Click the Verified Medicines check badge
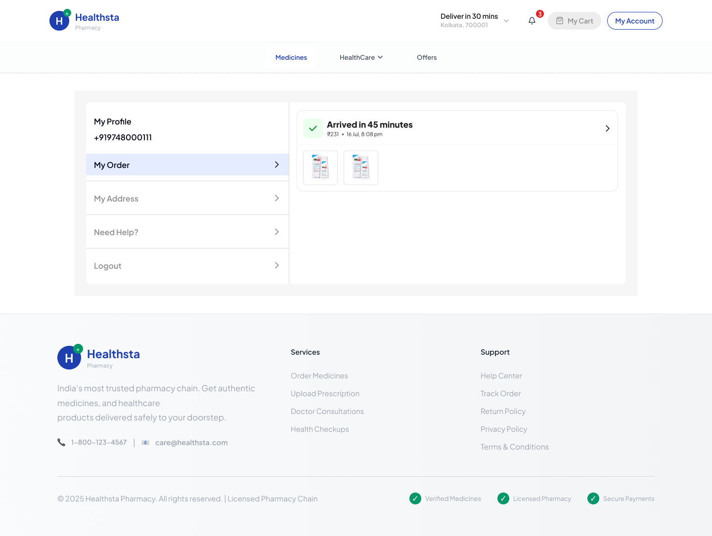The height and width of the screenshot is (536, 712). [x=415, y=498]
